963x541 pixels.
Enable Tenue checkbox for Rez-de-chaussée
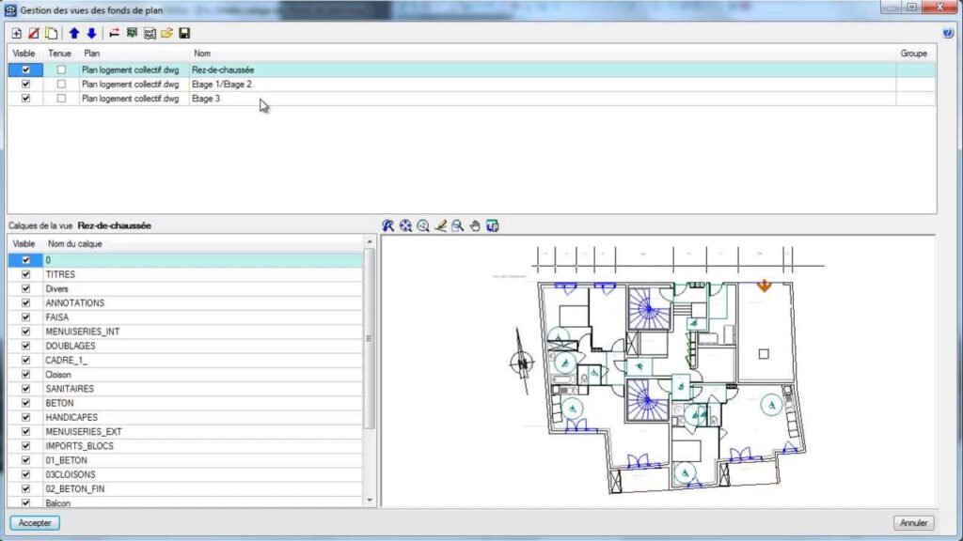(x=61, y=70)
